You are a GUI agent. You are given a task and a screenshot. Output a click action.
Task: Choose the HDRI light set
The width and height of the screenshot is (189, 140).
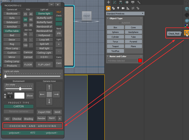pos(44,57)
